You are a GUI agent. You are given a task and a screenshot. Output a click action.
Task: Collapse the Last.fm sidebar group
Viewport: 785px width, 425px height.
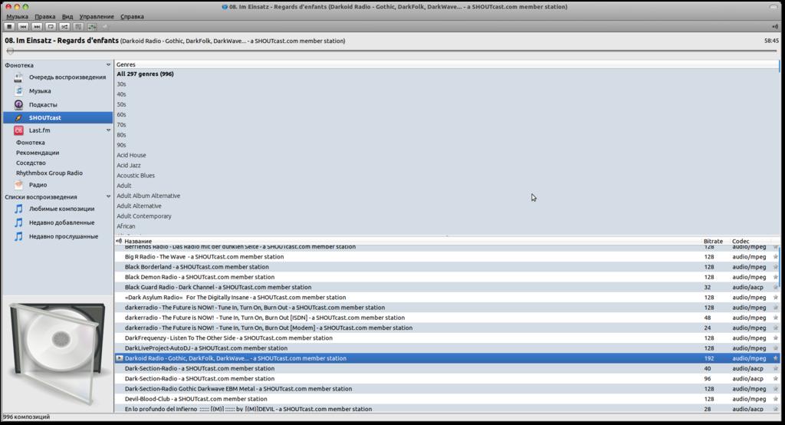[x=108, y=130]
